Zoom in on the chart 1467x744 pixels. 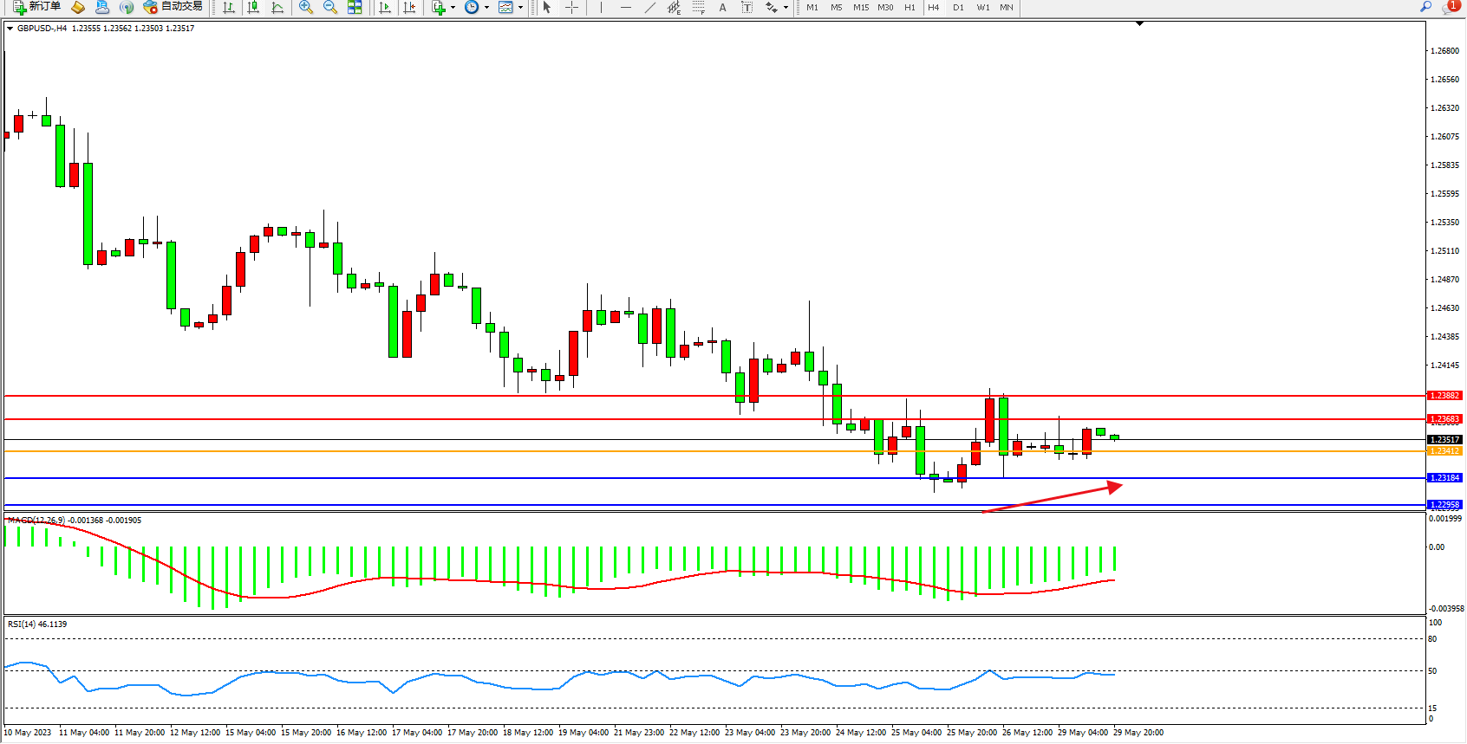(x=306, y=7)
